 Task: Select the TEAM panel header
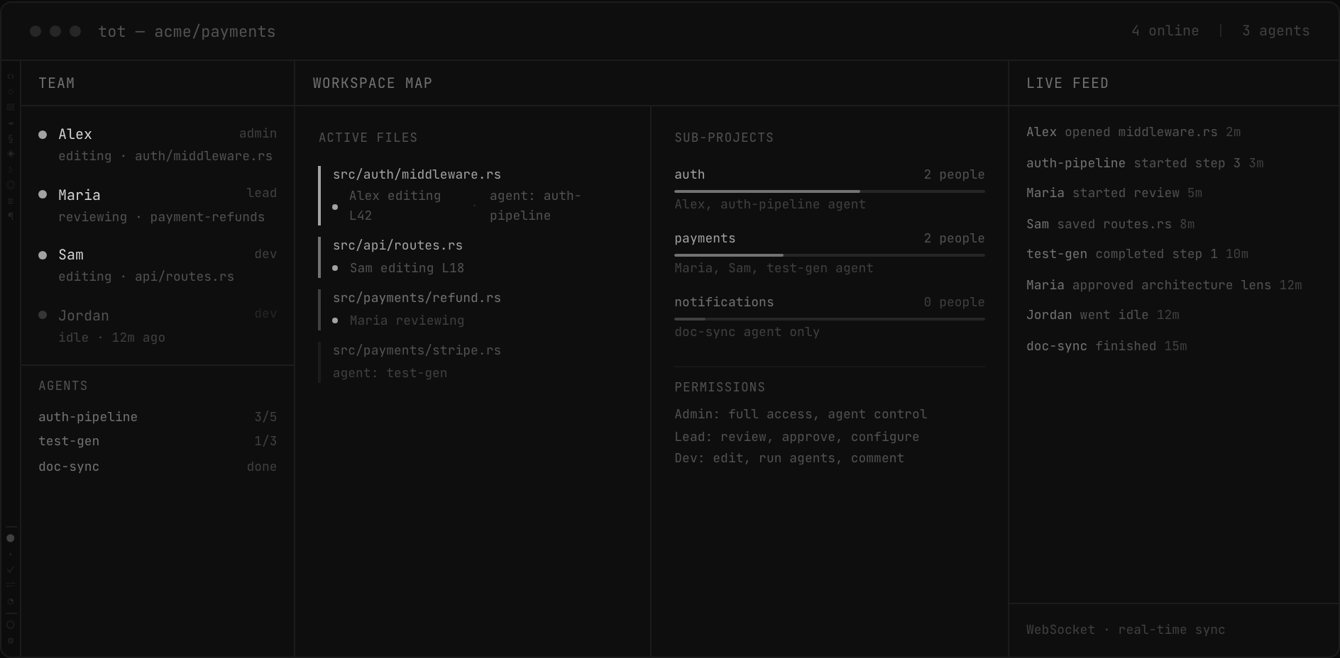[x=57, y=83]
